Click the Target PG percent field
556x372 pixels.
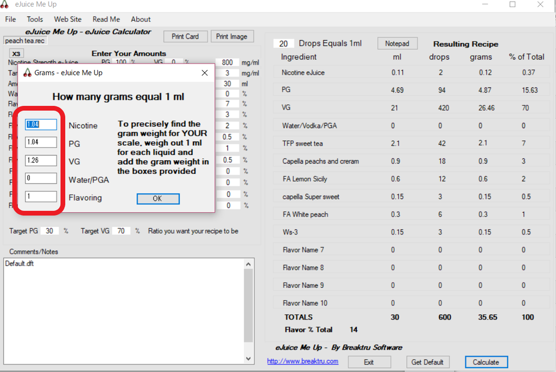(x=49, y=231)
